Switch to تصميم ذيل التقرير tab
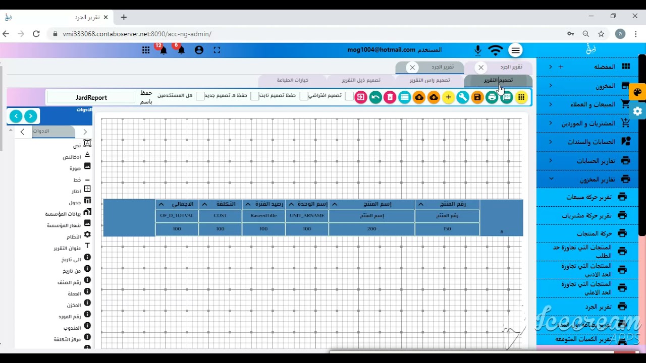The height and width of the screenshot is (363, 646). pyautogui.click(x=361, y=80)
